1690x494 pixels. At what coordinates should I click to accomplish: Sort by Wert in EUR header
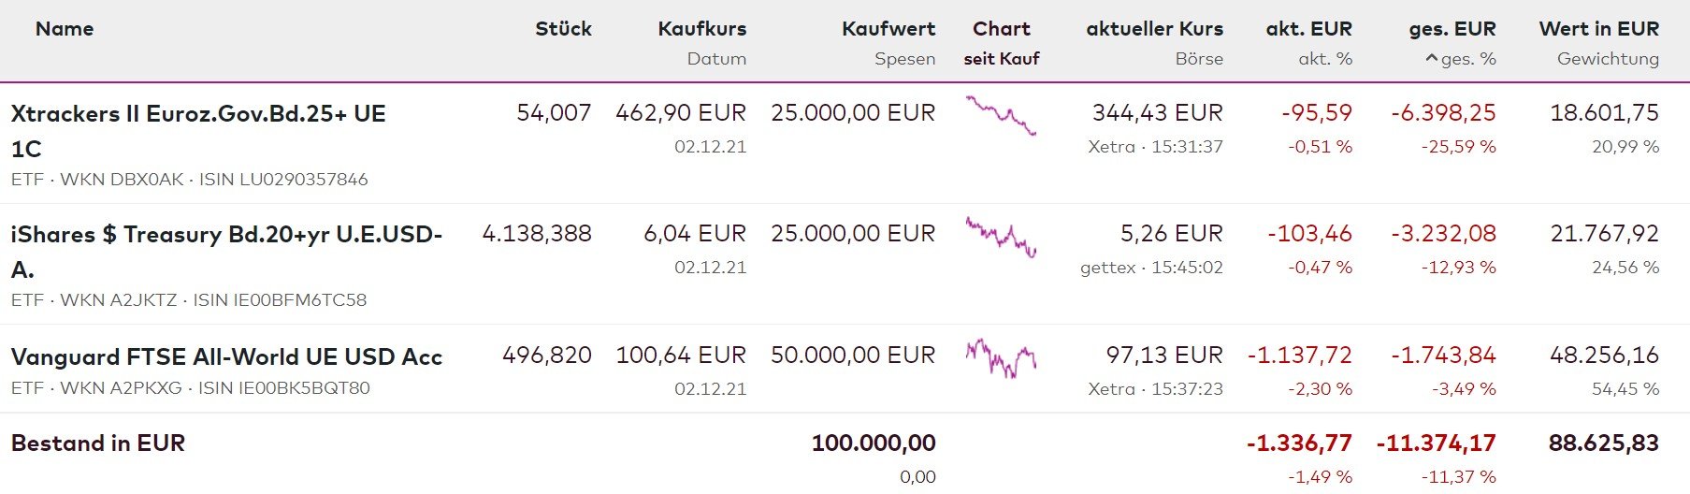[1598, 29]
